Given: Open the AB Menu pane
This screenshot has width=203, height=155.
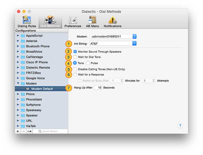Looking at the screenshot, I should coord(92,22).
